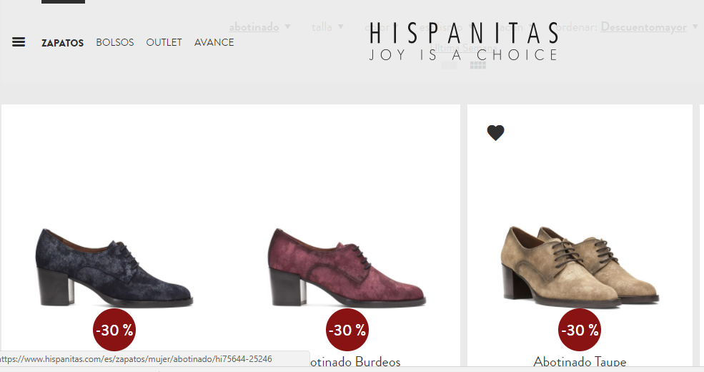Expand the talla size filter
Image resolution: width=704 pixels, height=372 pixels.
pyautogui.click(x=327, y=27)
